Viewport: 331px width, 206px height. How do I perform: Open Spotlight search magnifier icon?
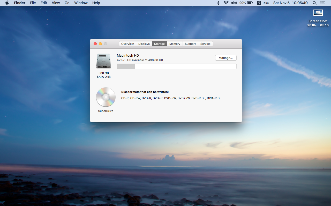tap(314, 3)
